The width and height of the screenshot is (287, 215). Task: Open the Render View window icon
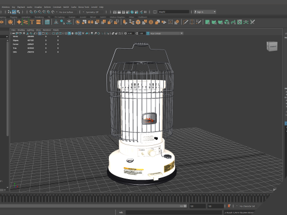(x=115, y=12)
